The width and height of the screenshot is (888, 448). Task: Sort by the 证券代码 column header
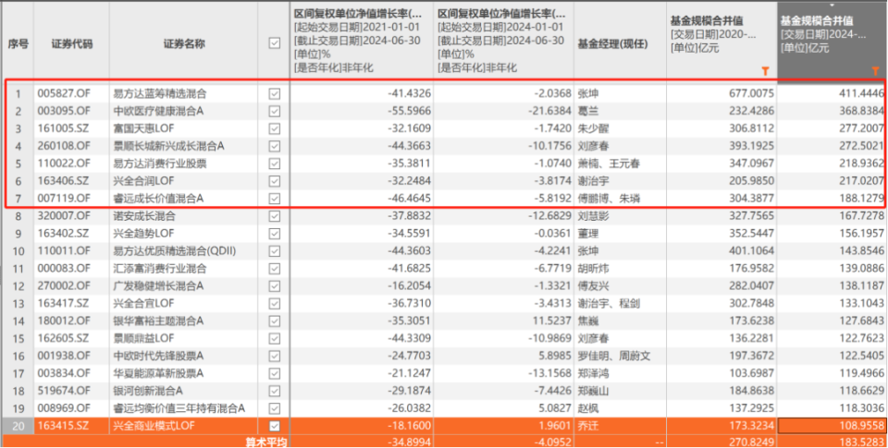point(72,43)
